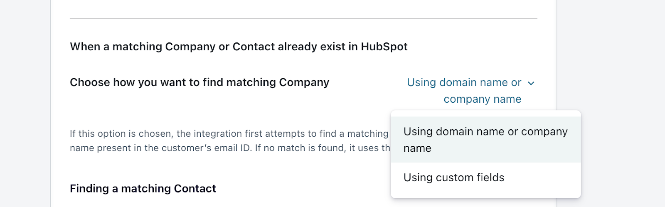Viewport: 665px width, 207px height.
Task: Click the word "HubSpot" in the section heading
Action: (x=384, y=47)
